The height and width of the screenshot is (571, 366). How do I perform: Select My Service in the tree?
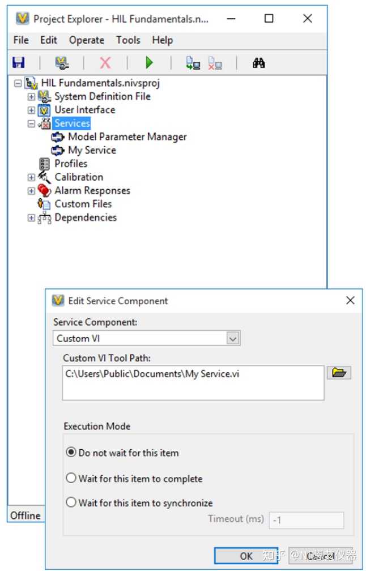coord(92,150)
